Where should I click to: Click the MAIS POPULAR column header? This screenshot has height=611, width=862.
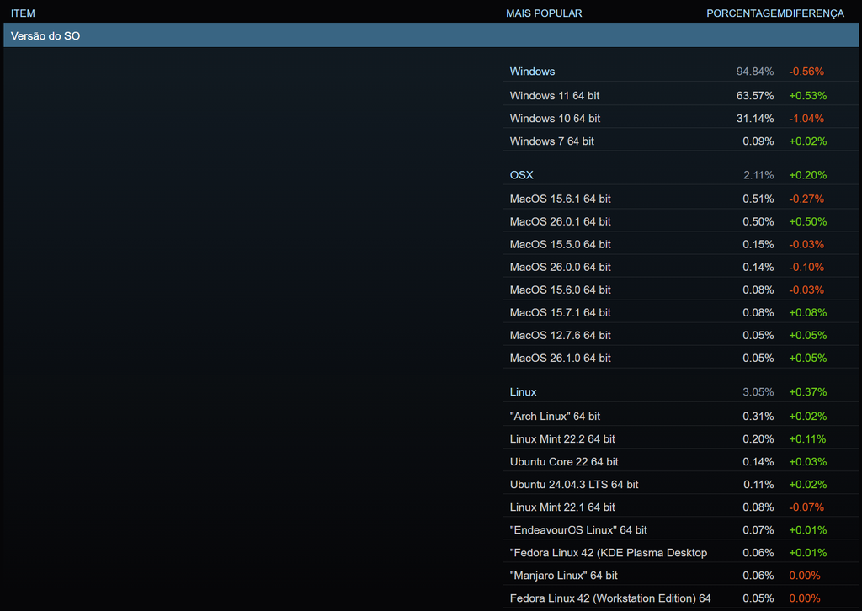[544, 13]
